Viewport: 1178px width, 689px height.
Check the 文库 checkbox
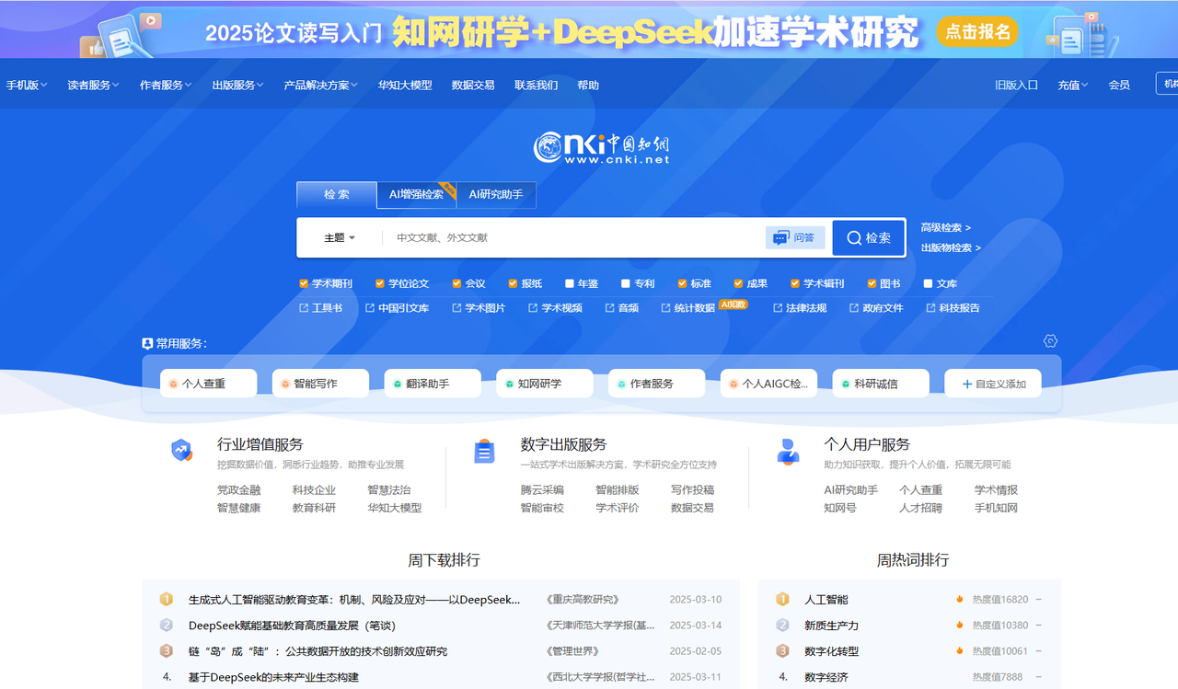coord(929,283)
